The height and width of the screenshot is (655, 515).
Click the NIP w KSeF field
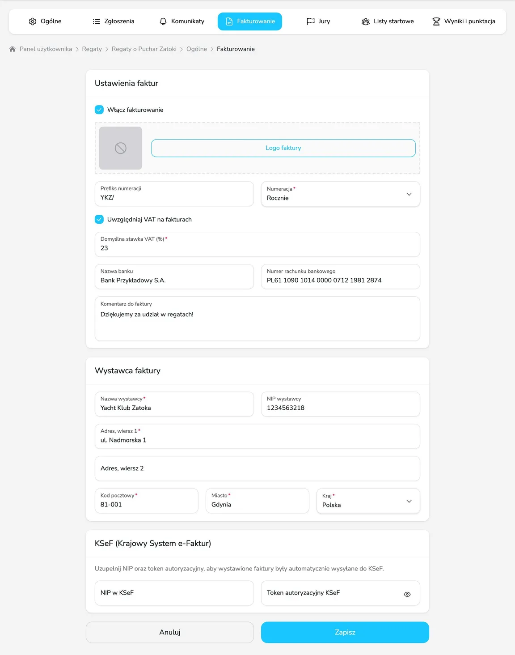pyautogui.click(x=174, y=593)
